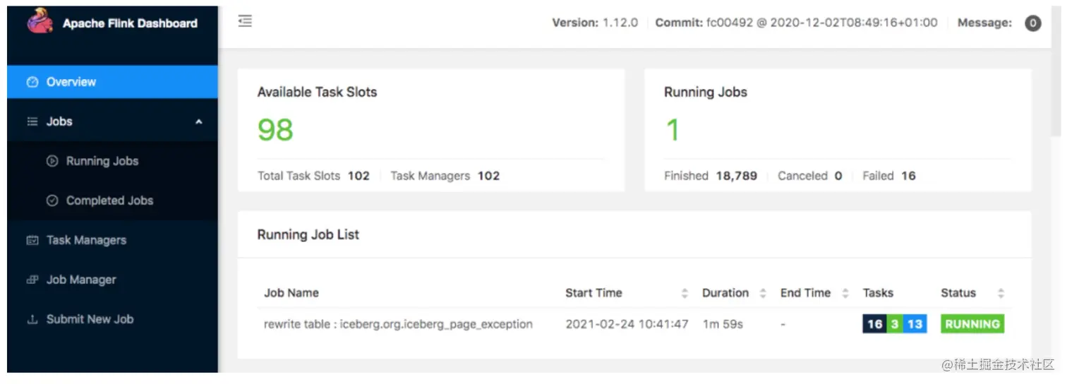This screenshot has width=1067, height=384.
Task: Click the Running Jobs play icon
Action: pos(52,161)
